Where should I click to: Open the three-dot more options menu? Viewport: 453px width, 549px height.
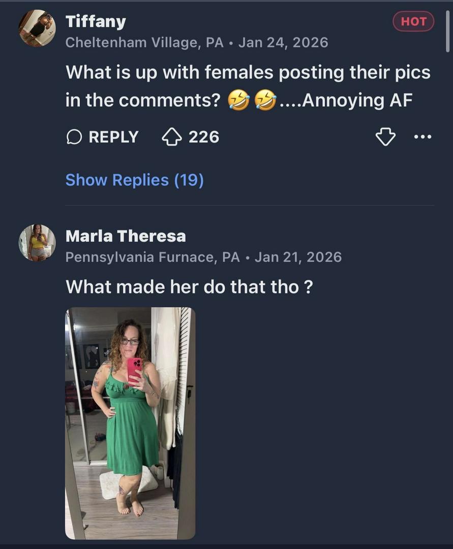[422, 137]
